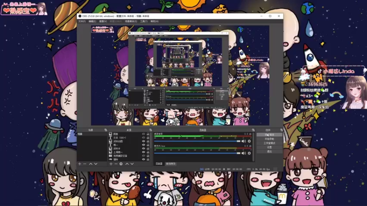The image size is (367, 206).
Task: Pop out the 场景 dock panel
Action: coord(106,130)
